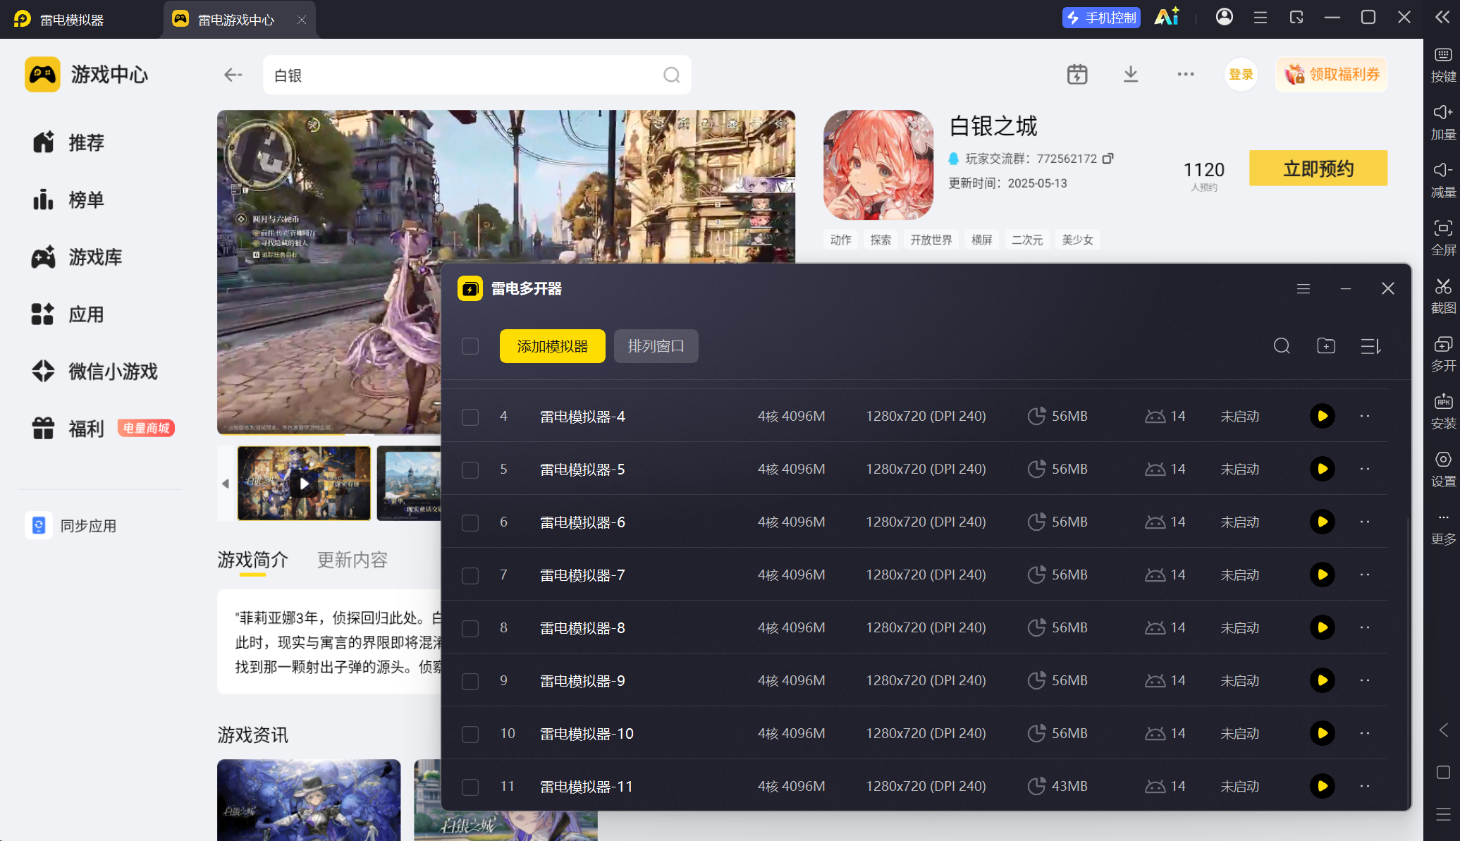Collapse the right sidebar with double chevron
The height and width of the screenshot is (841, 1460).
(x=1442, y=17)
